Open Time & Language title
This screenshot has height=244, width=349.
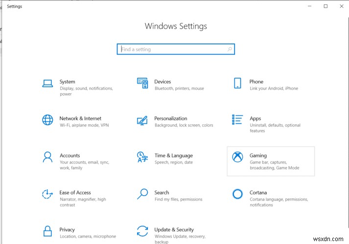click(x=174, y=156)
